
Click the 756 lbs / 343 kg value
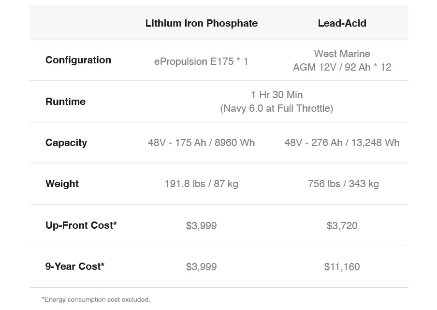(343, 184)
